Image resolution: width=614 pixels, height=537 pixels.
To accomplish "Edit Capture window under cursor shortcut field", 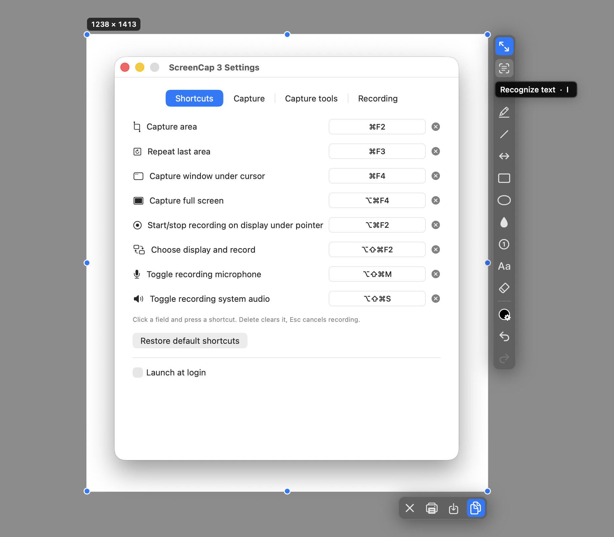I will [x=377, y=176].
